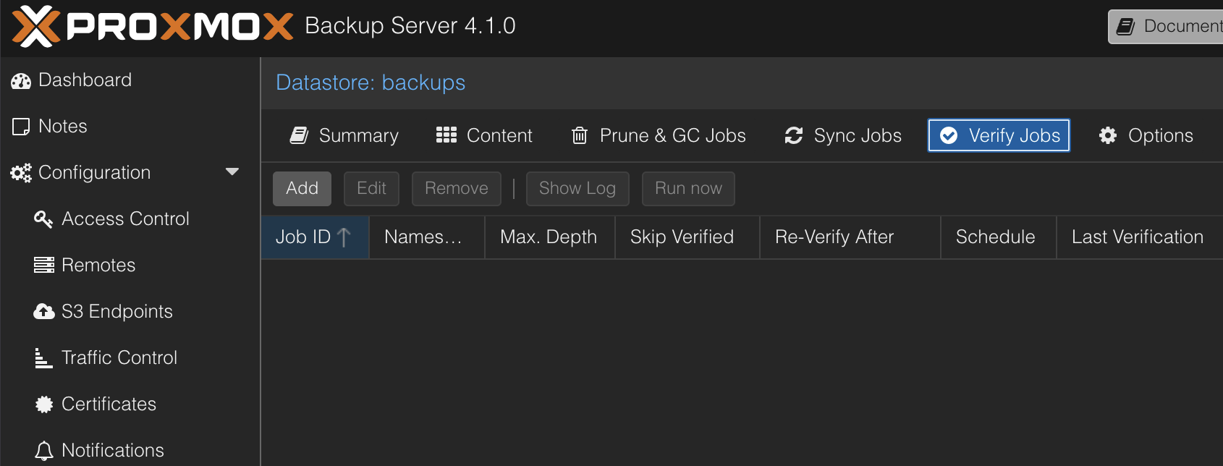1223x466 pixels.
Task: Click the 'Datastore: backups' title
Action: pyautogui.click(x=371, y=82)
